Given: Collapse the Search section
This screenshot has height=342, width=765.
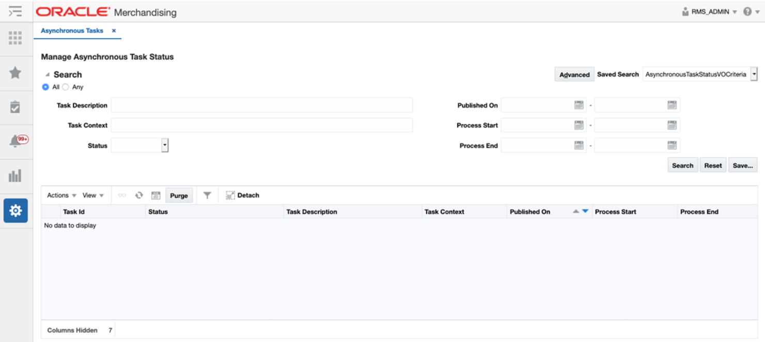Looking at the screenshot, I should click(46, 74).
